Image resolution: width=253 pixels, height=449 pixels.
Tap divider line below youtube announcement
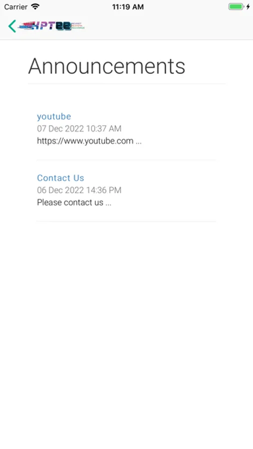pyautogui.click(x=126, y=160)
